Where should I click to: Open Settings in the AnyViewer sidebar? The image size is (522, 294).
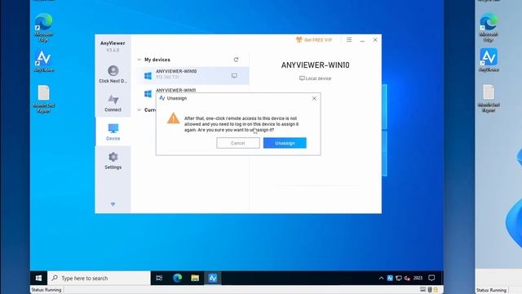(x=113, y=160)
